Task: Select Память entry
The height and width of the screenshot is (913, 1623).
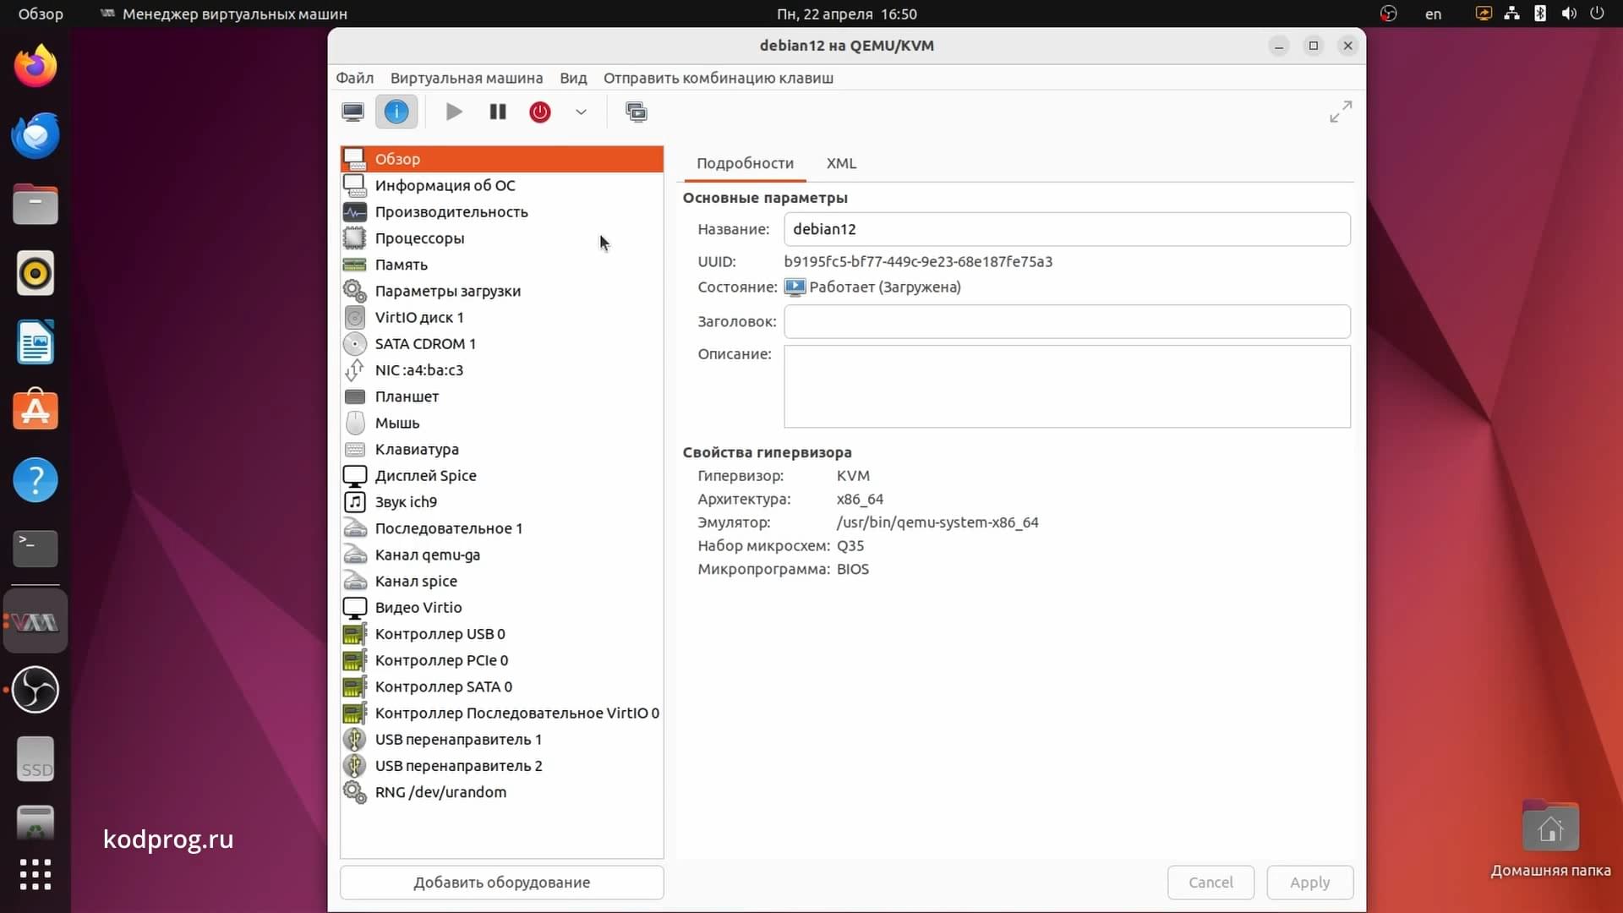Action: tap(502, 265)
